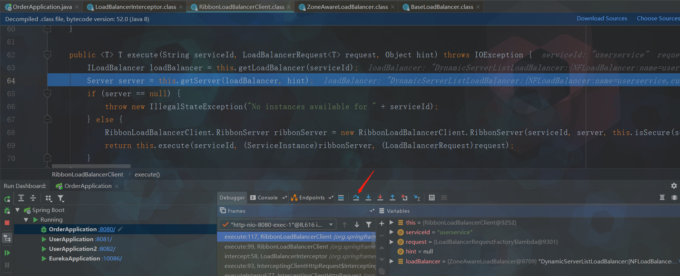Image resolution: width=680 pixels, height=276 pixels.
Task: Click the Download Sources link
Action: coord(602,18)
